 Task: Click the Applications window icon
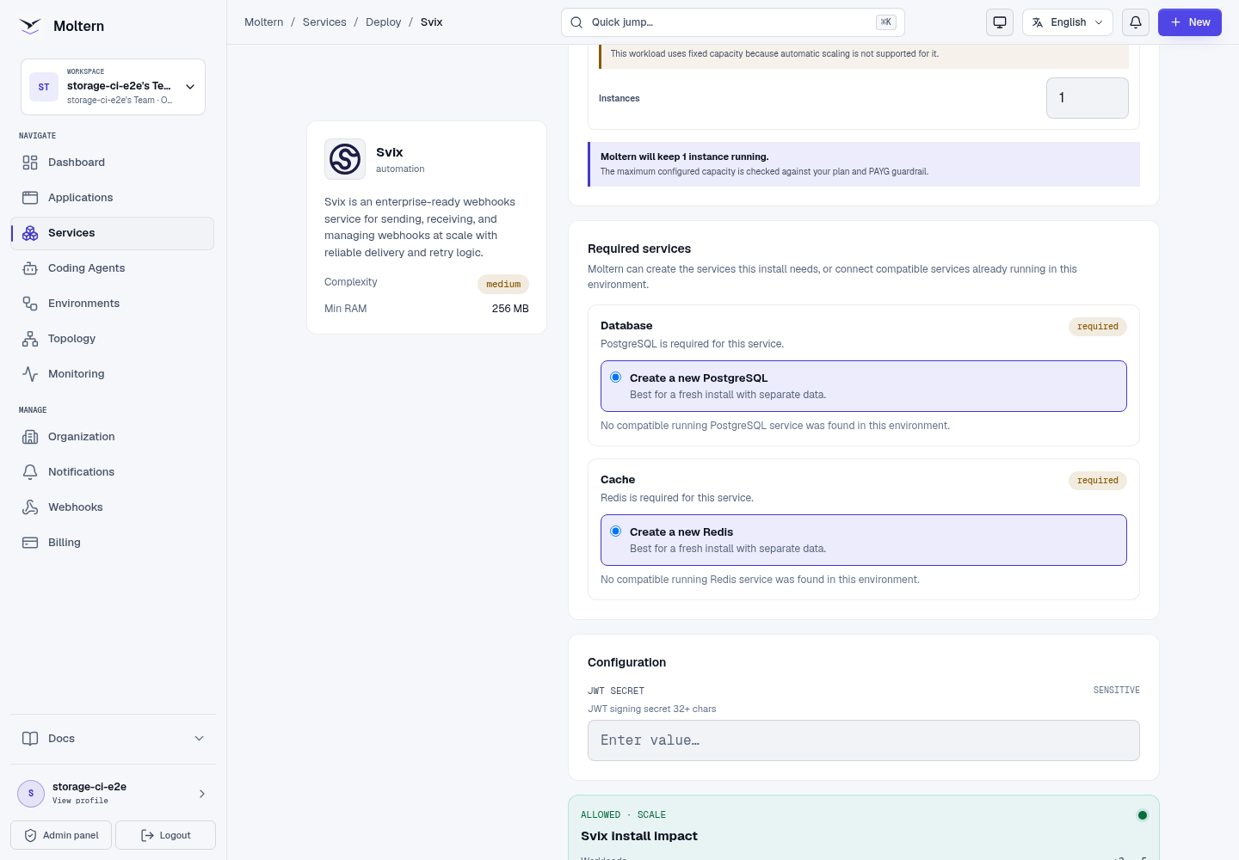pos(30,198)
